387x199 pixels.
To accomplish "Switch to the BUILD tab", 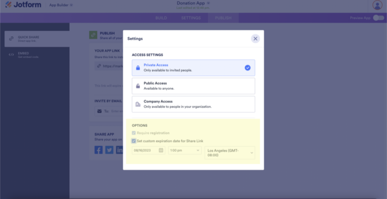I will (161, 18).
